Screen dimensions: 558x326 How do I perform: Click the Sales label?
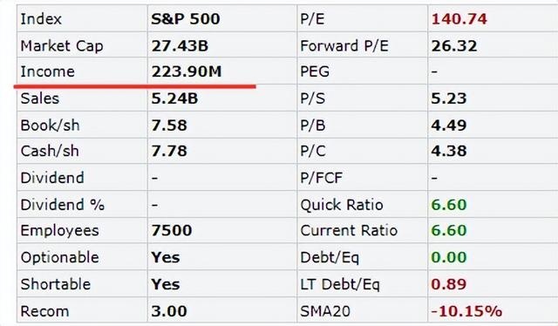[x=40, y=98]
